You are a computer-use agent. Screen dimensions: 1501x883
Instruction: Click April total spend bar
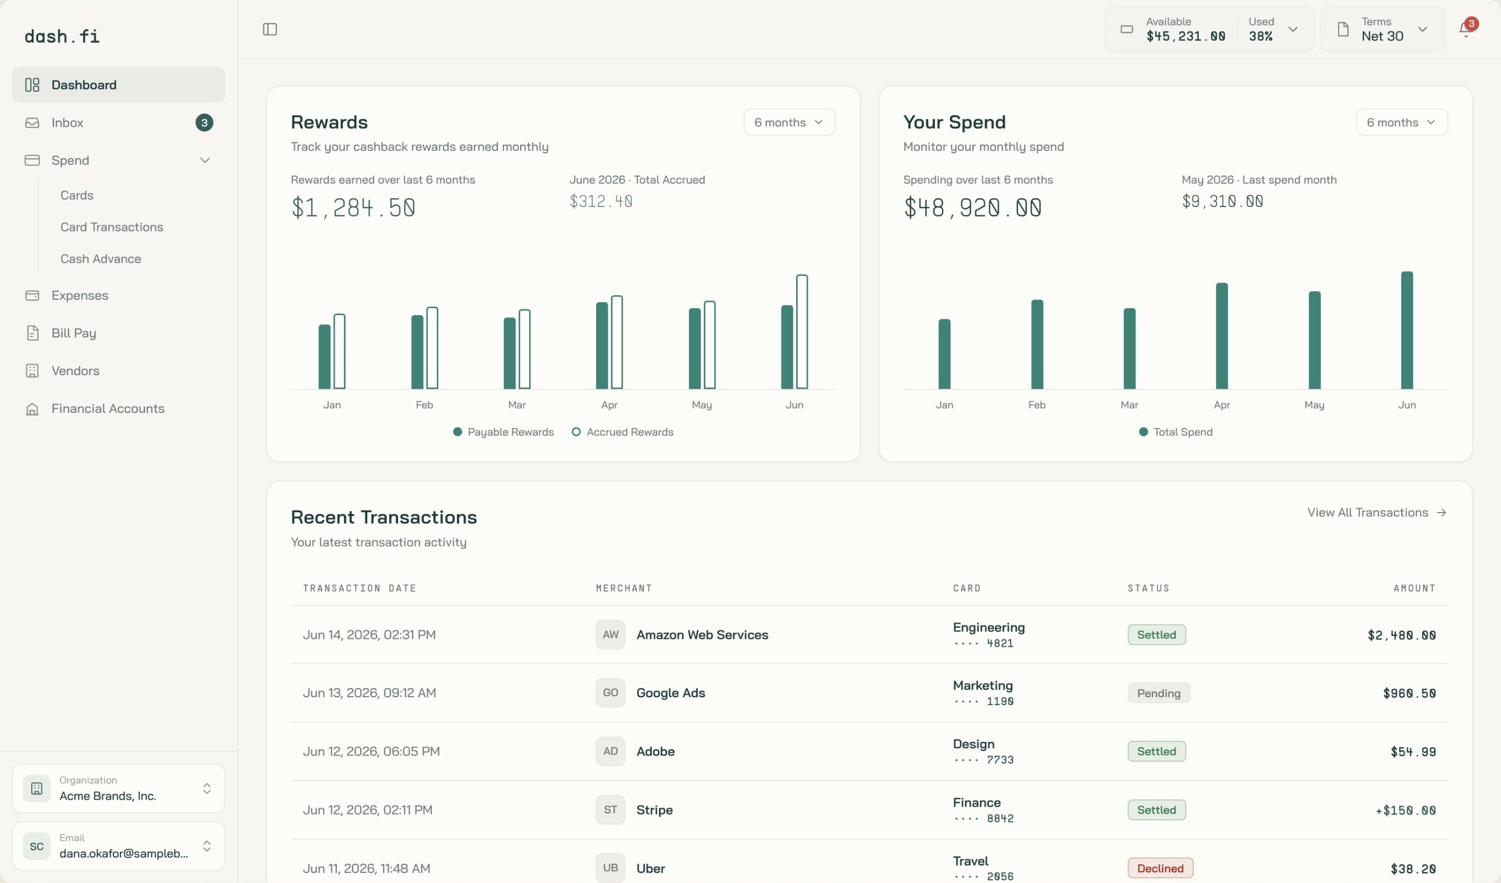[1222, 336]
